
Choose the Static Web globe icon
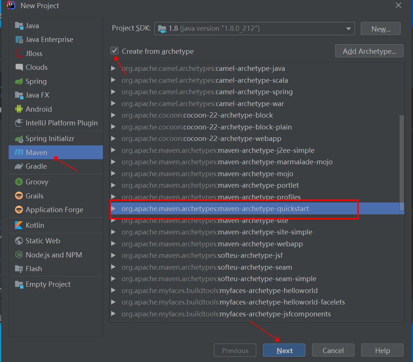(x=19, y=241)
